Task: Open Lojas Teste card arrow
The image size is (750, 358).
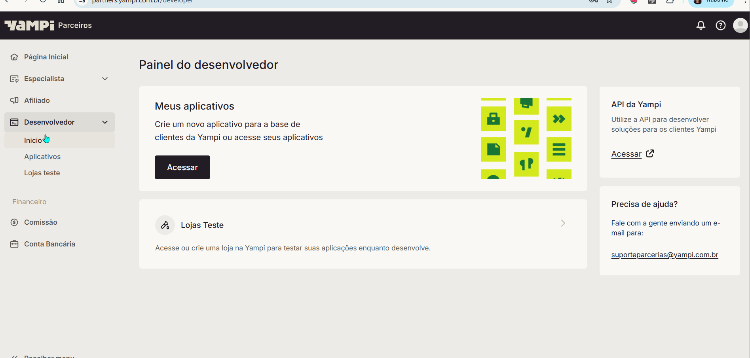Action: pos(563,223)
